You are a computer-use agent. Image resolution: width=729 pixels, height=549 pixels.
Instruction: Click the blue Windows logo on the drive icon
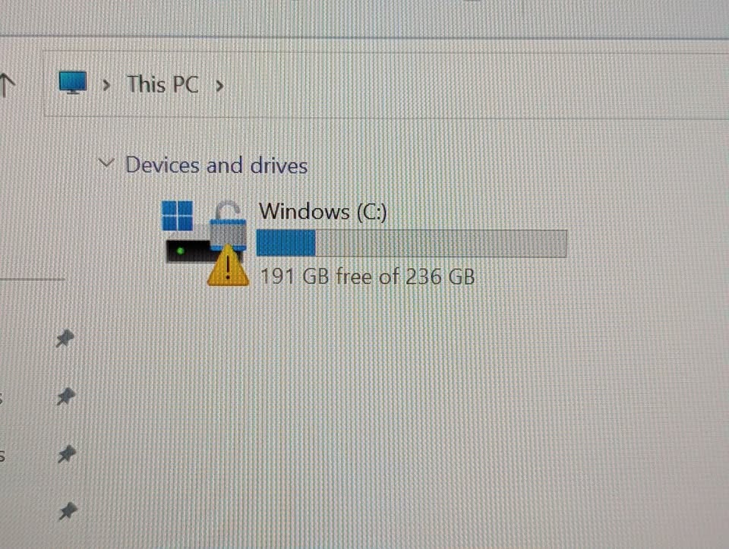[x=177, y=216]
